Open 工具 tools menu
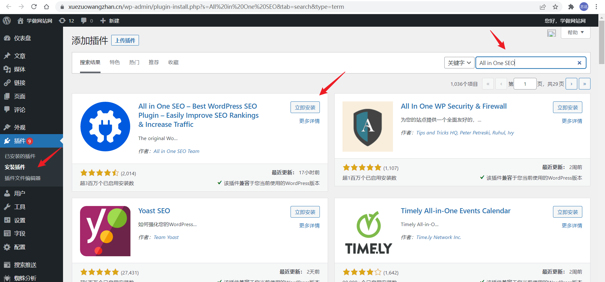Screen dimensions: 605x282 [32, 207]
